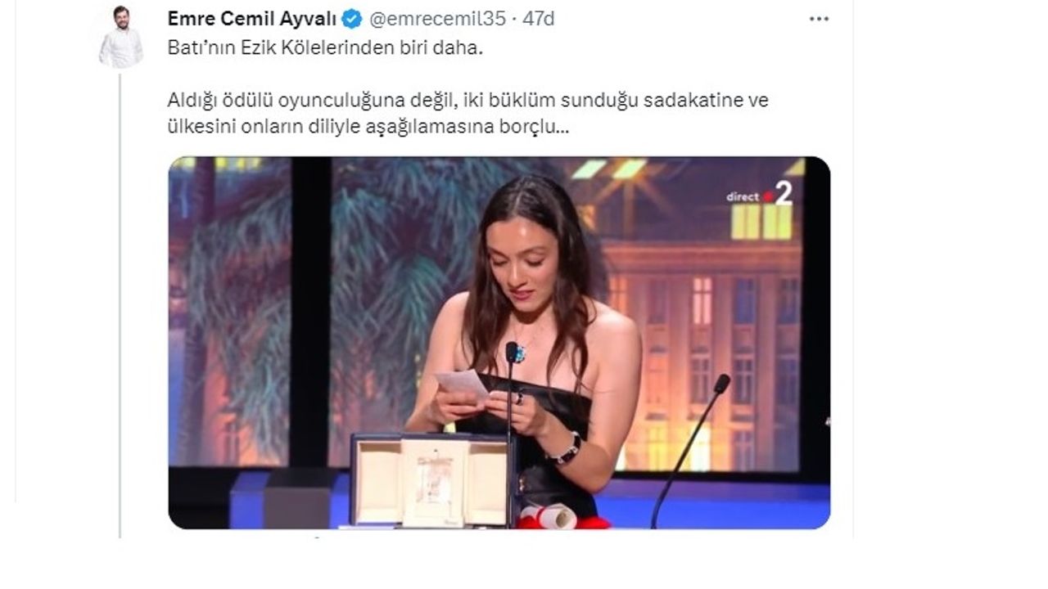
Task: Open the tweet's three-dots More menu
Action: point(819,19)
